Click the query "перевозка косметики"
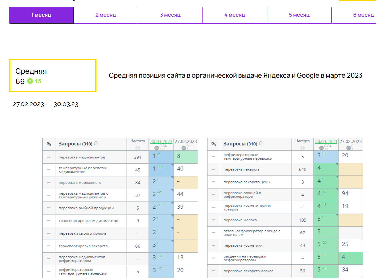This screenshot has height=279, width=376. tap(243, 245)
